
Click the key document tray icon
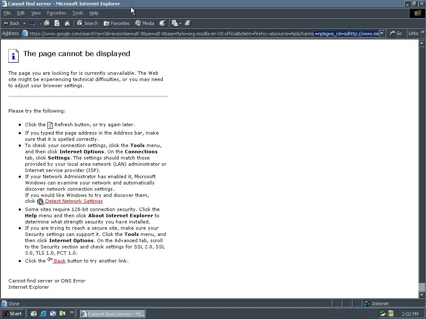[391, 314]
